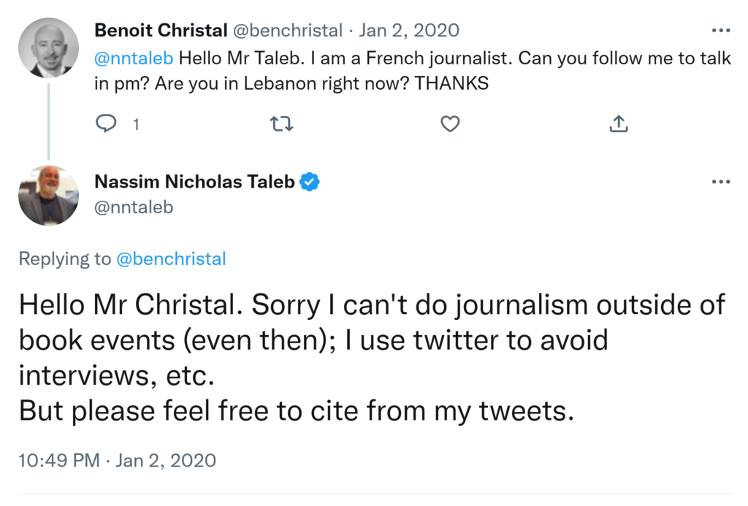This screenshot has height=506, width=748.
Task: Click the reply count number 1
Action: click(136, 125)
